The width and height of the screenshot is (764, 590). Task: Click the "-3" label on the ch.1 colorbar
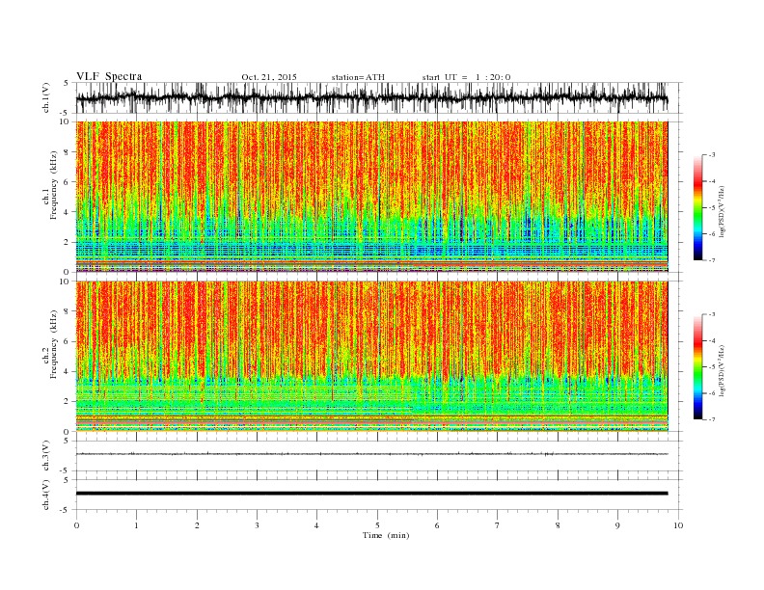(711, 155)
